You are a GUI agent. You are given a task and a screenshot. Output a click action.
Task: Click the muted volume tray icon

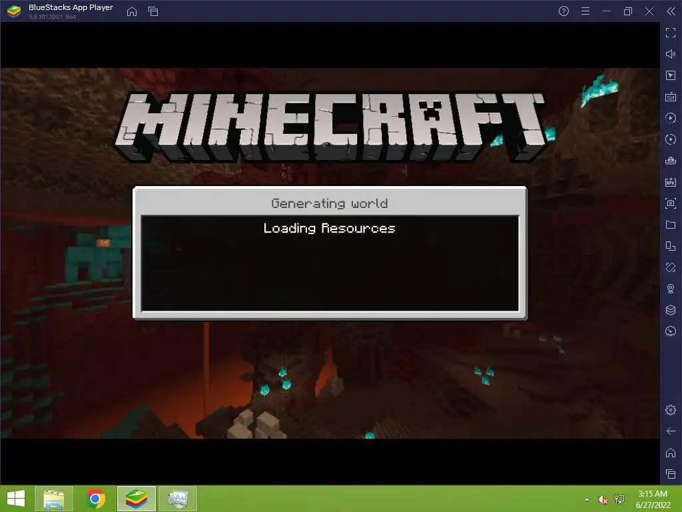tap(603, 499)
